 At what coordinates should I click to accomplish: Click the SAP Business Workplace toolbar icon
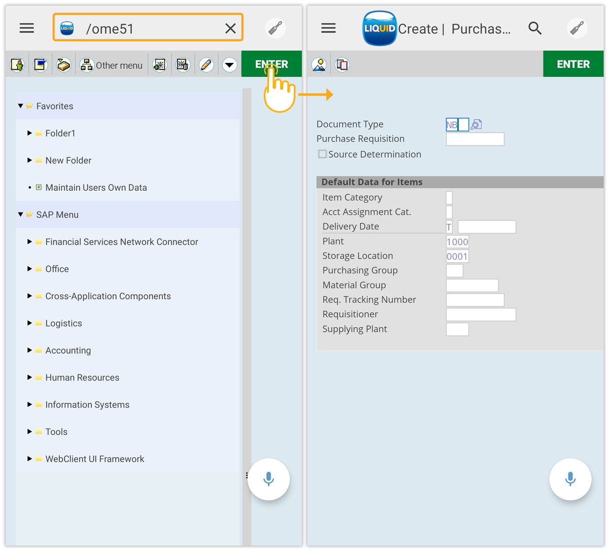click(63, 64)
